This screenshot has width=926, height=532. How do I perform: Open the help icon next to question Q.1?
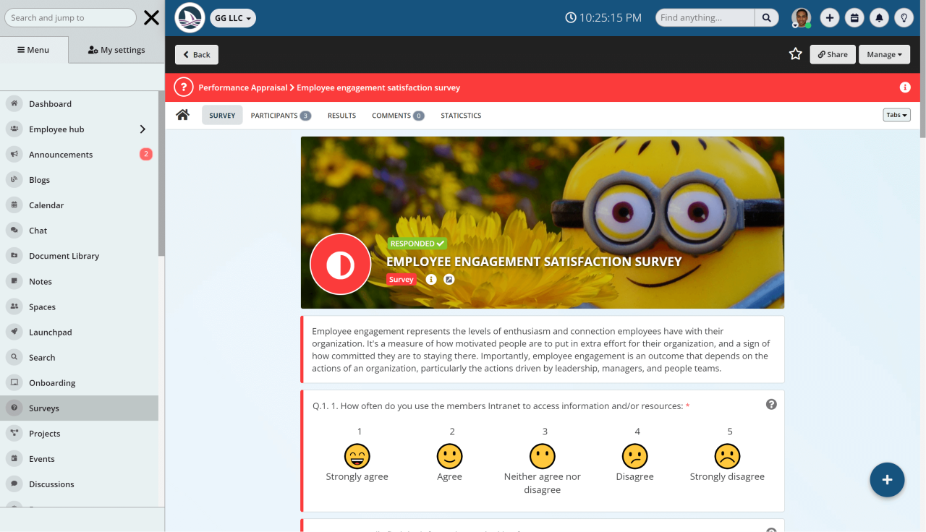[771, 405]
